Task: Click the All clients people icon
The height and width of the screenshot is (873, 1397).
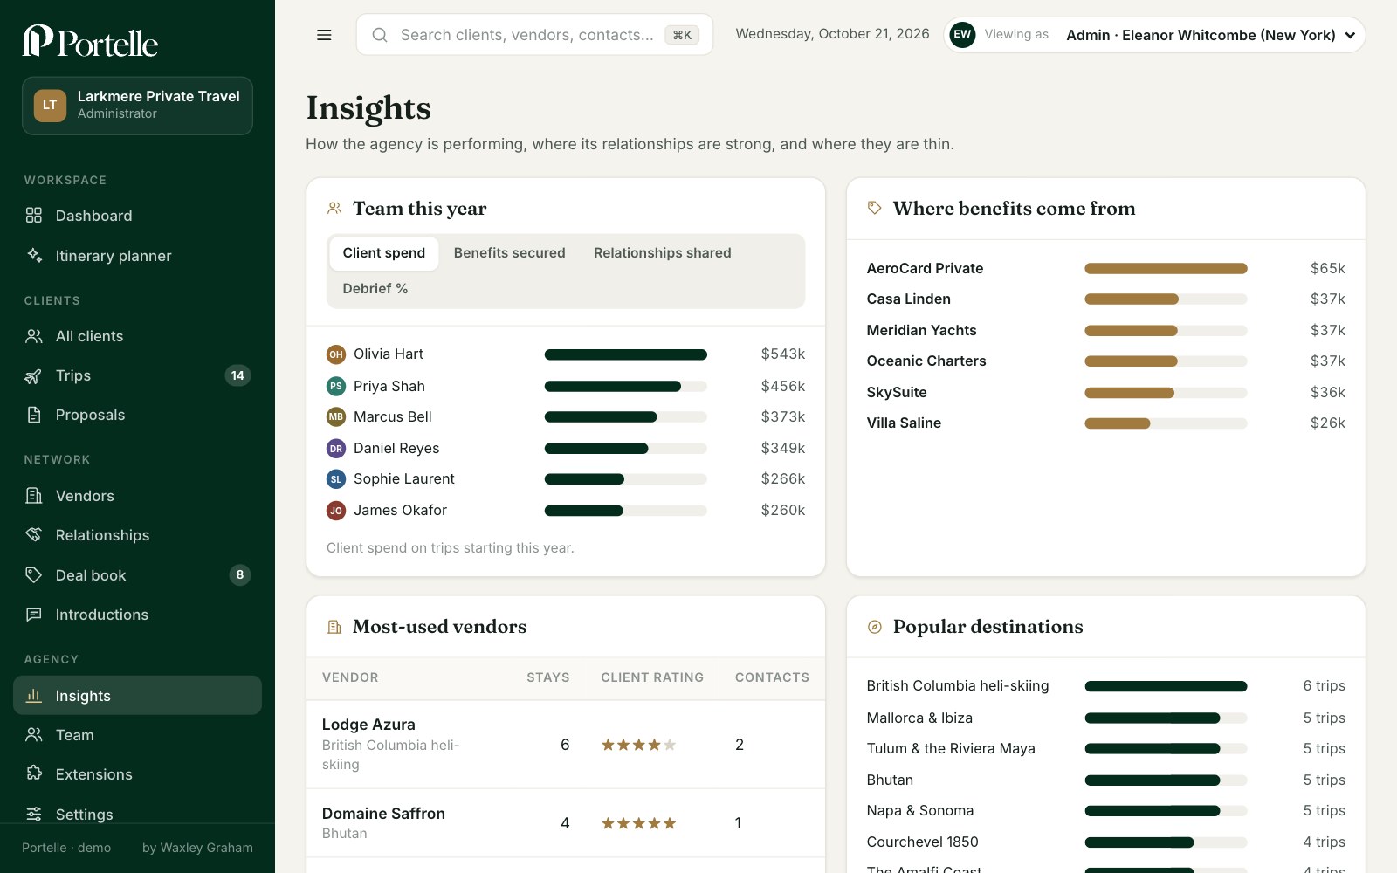Action: click(x=34, y=336)
